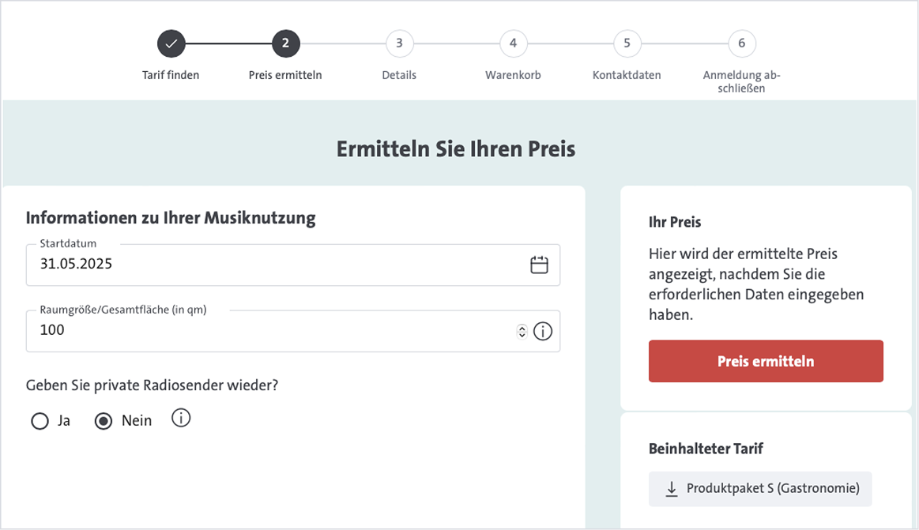Click the step 6 Anmeldung abschließen circle
The width and height of the screenshot is (919, 530).
coord(741,43)
